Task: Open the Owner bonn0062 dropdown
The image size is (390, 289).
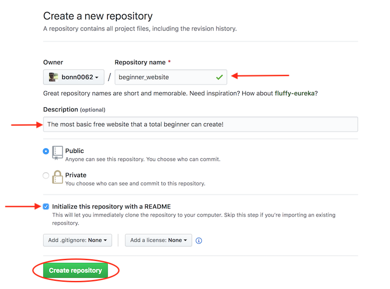Action: 74,77
